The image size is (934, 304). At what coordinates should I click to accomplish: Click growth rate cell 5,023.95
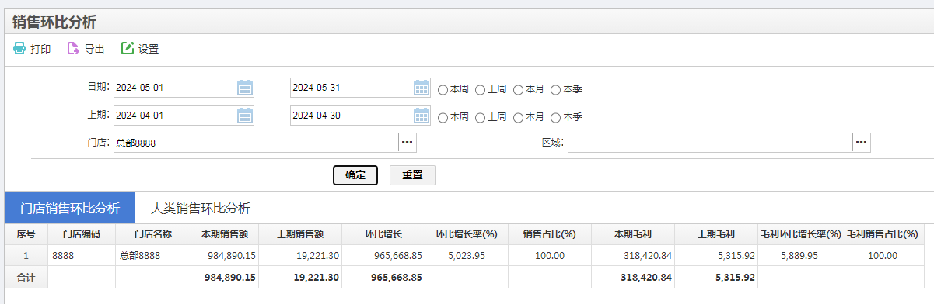click(467, 255)
